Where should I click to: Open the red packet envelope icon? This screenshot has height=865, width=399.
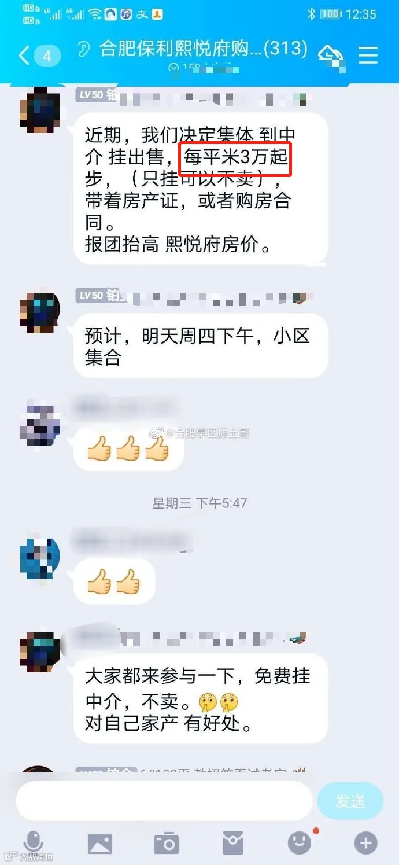click(233, 844)
